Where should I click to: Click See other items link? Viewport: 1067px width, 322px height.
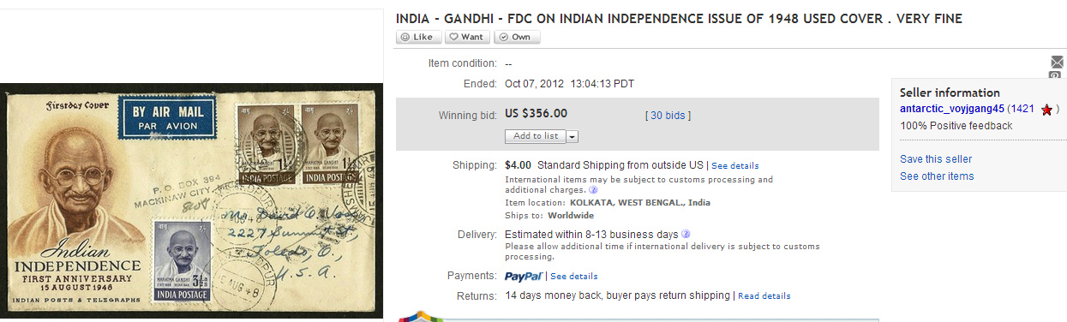click(x=937, y=176)
